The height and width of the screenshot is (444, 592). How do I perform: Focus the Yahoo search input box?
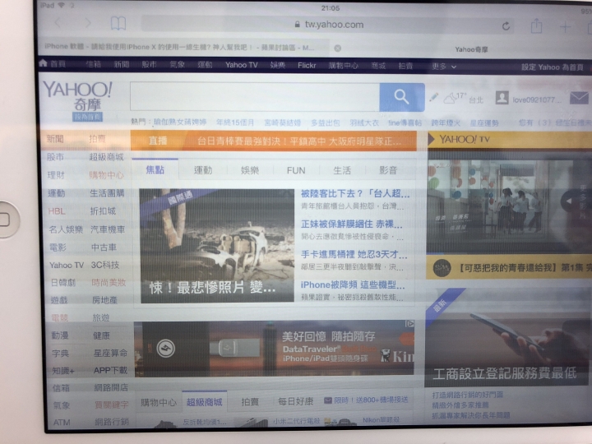(255, 97)
